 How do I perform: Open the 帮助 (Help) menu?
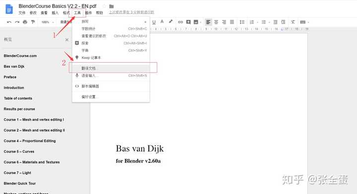click(x=100, y=13)
